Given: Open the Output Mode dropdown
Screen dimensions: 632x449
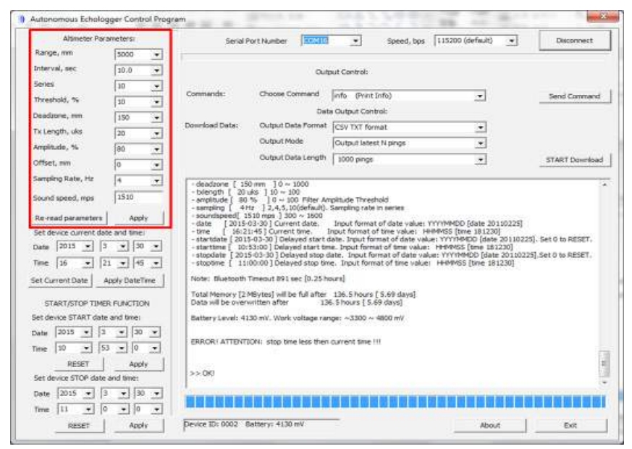Looking at the screenshot, I should [x=479, y=143].
